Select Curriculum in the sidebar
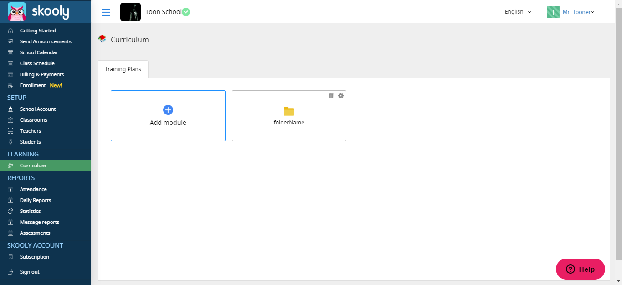 point(46,166)
